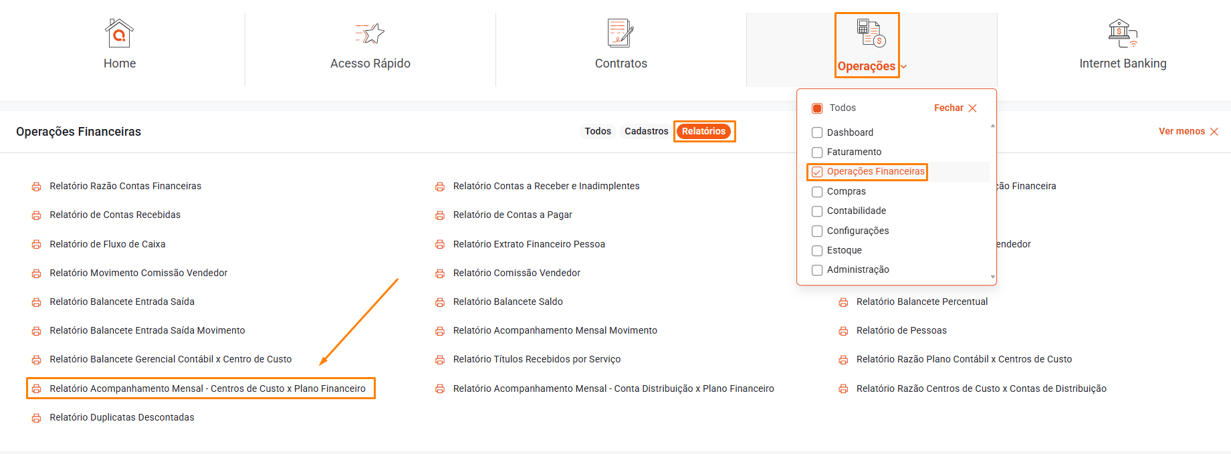Uncheck the Operações Financeiras checkbox
The width and height of the screenshot is (1231, 454).
[817, 172]
